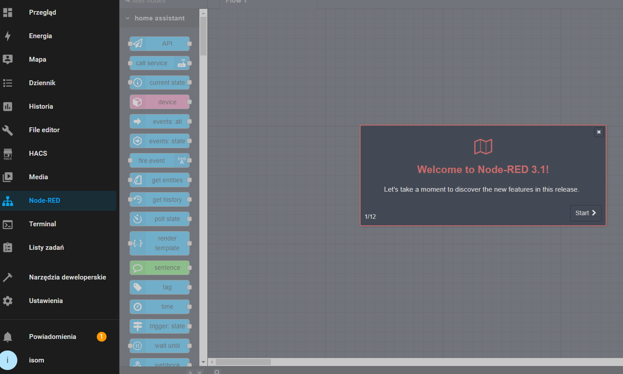
Task: Select the get entities node
Action: (x=160, y=180)
